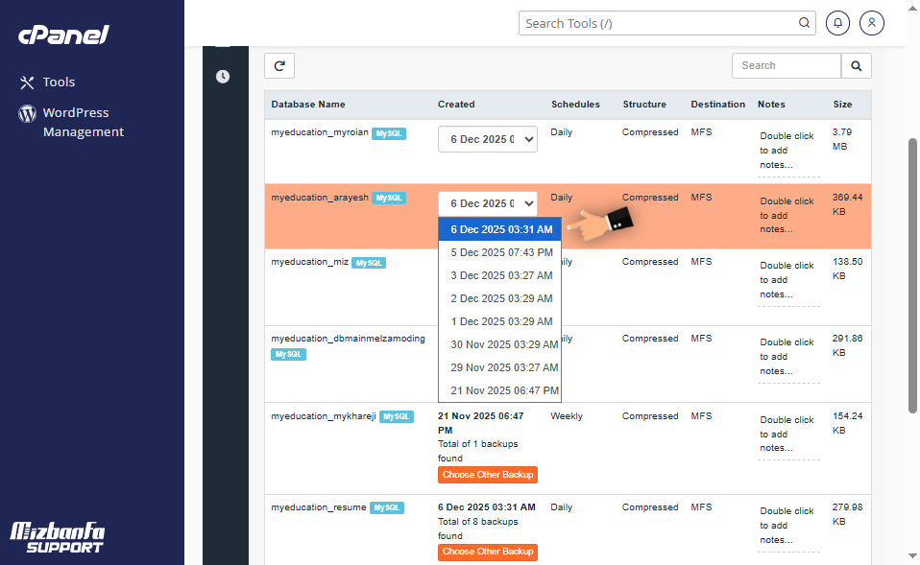Viewport: 920px width, 565px height.
Task: Click Choose Other Backup for myeducation_mykhareji
Action: click(487, 475)
